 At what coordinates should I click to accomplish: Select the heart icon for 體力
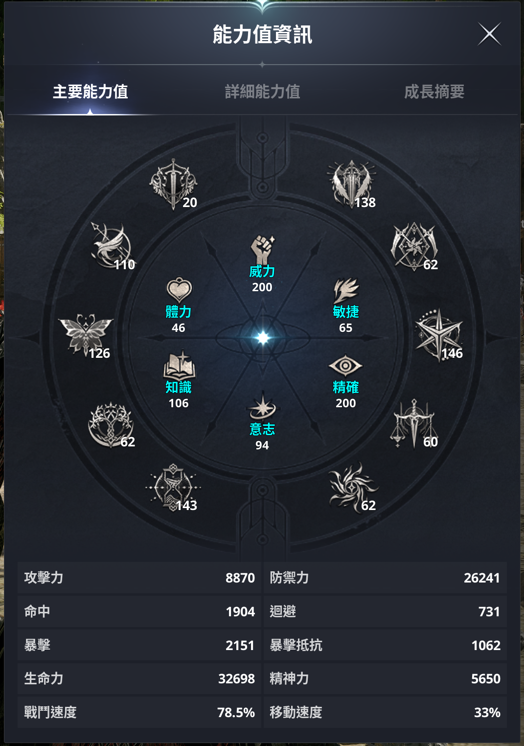(x=179, y=290)
